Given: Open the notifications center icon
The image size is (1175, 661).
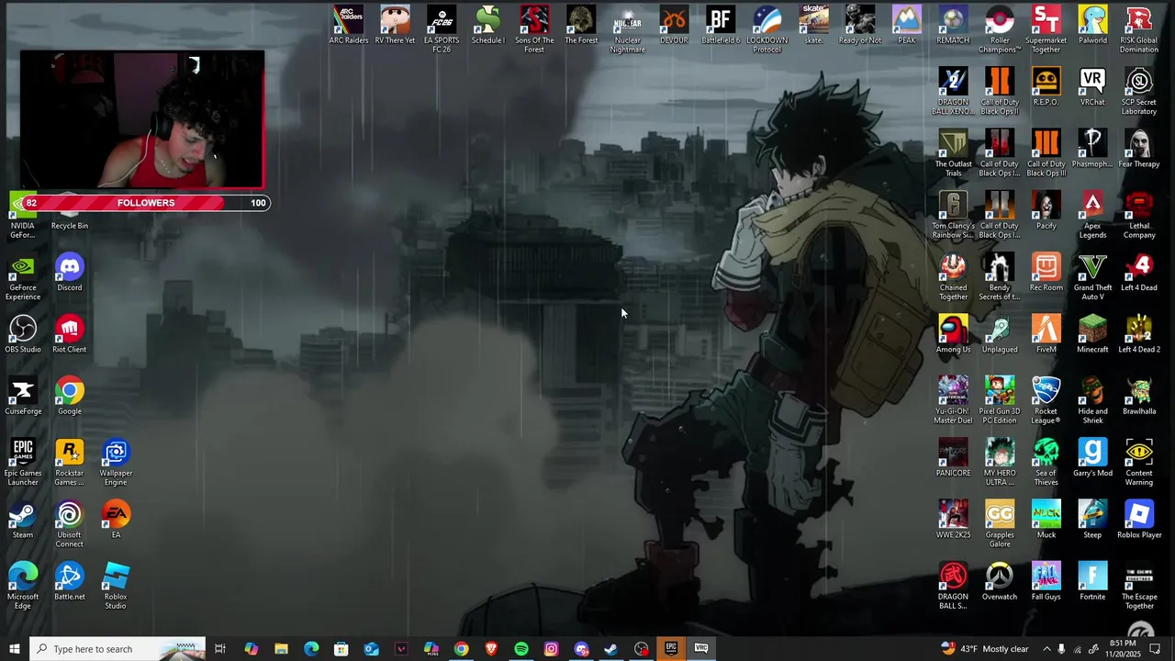Looking at the screenshot, I should click(x=1156, y=649).
